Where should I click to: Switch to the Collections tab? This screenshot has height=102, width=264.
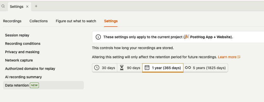click(x=38, y=21)
